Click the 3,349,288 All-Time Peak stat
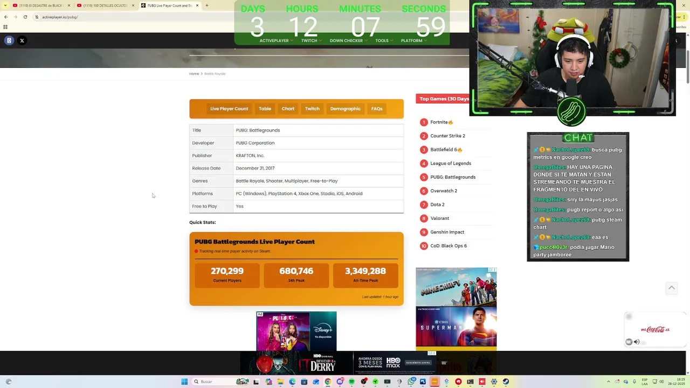Screen dimensions: 690x388 pos(365,275)
